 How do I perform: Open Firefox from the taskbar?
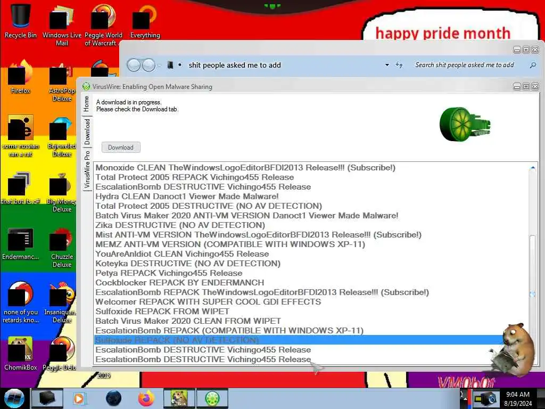click(146, 398)
